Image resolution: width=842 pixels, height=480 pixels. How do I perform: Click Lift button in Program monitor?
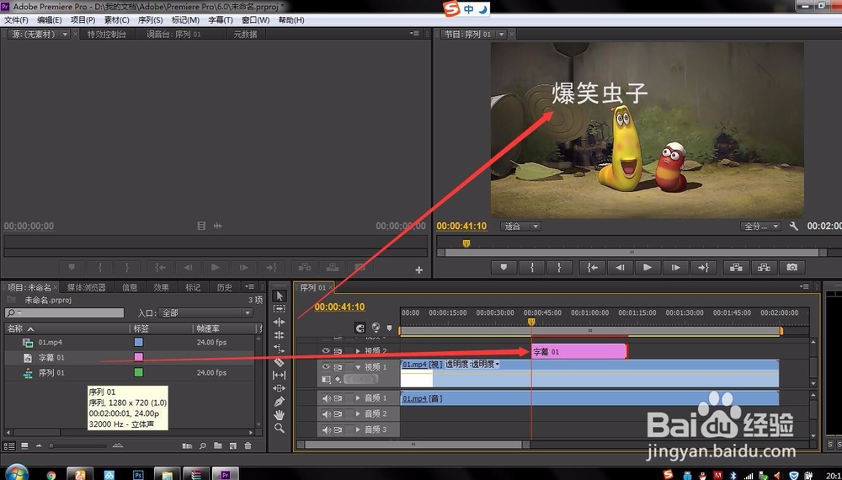[x=736, y=268]
